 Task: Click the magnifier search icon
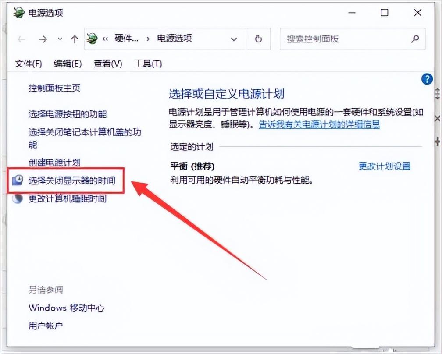pyautogui.click(x=415, y=39)
